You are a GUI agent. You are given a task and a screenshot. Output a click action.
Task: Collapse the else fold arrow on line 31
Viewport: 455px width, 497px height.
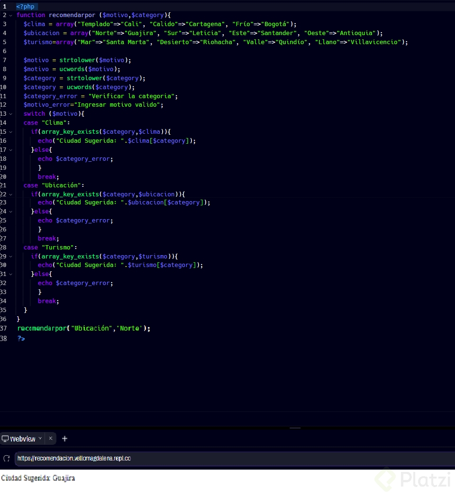[x=11, y=274]
